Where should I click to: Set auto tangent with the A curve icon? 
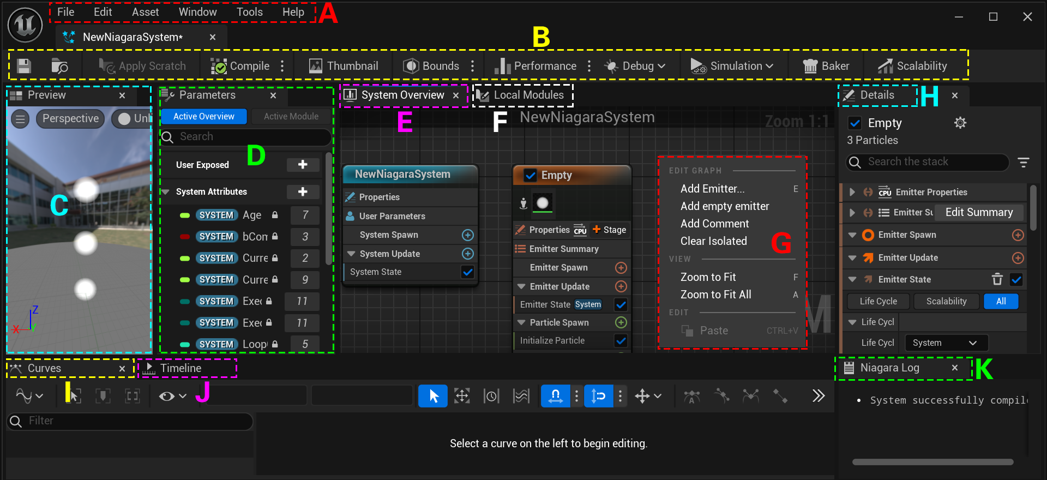point(692,396)
